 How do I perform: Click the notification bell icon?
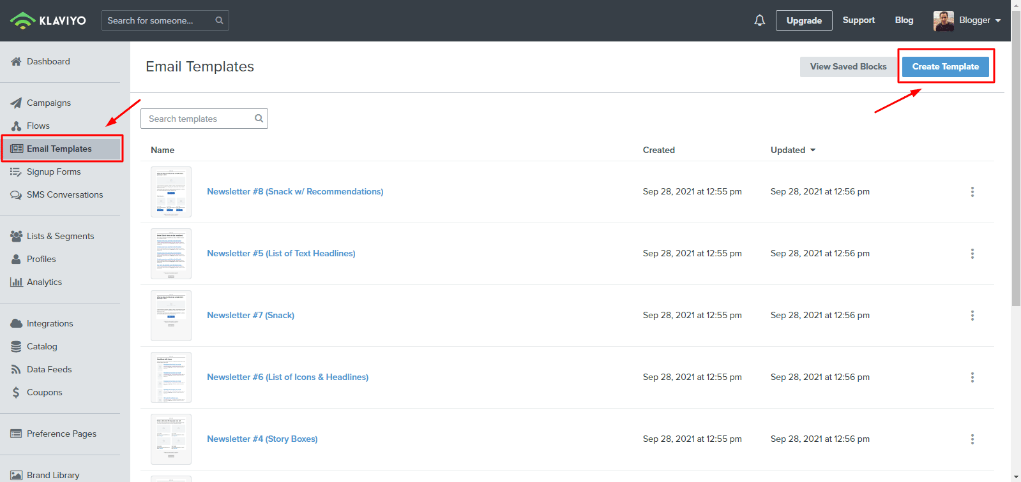pos(759,20)
